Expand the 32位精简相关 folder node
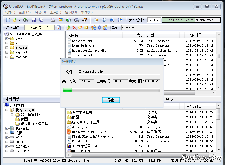The width and height of the screenshot is (225, 165). 12,115
